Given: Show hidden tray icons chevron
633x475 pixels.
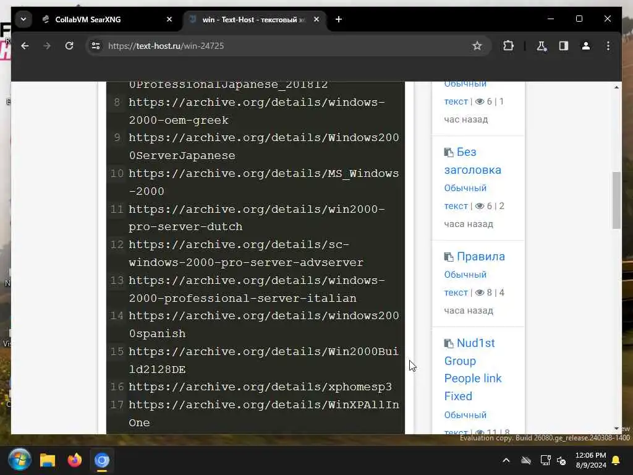Looking at the screenshot, I should pyautogui.click(x=506, y=460).
